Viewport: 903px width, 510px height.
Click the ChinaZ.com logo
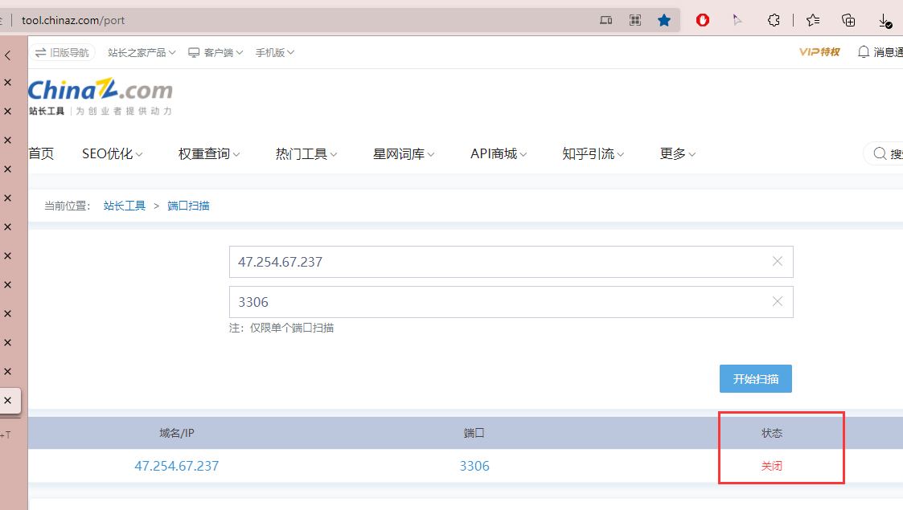coord(101,96)
